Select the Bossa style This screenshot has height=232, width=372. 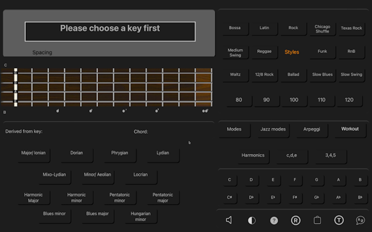tap(235, 28)
